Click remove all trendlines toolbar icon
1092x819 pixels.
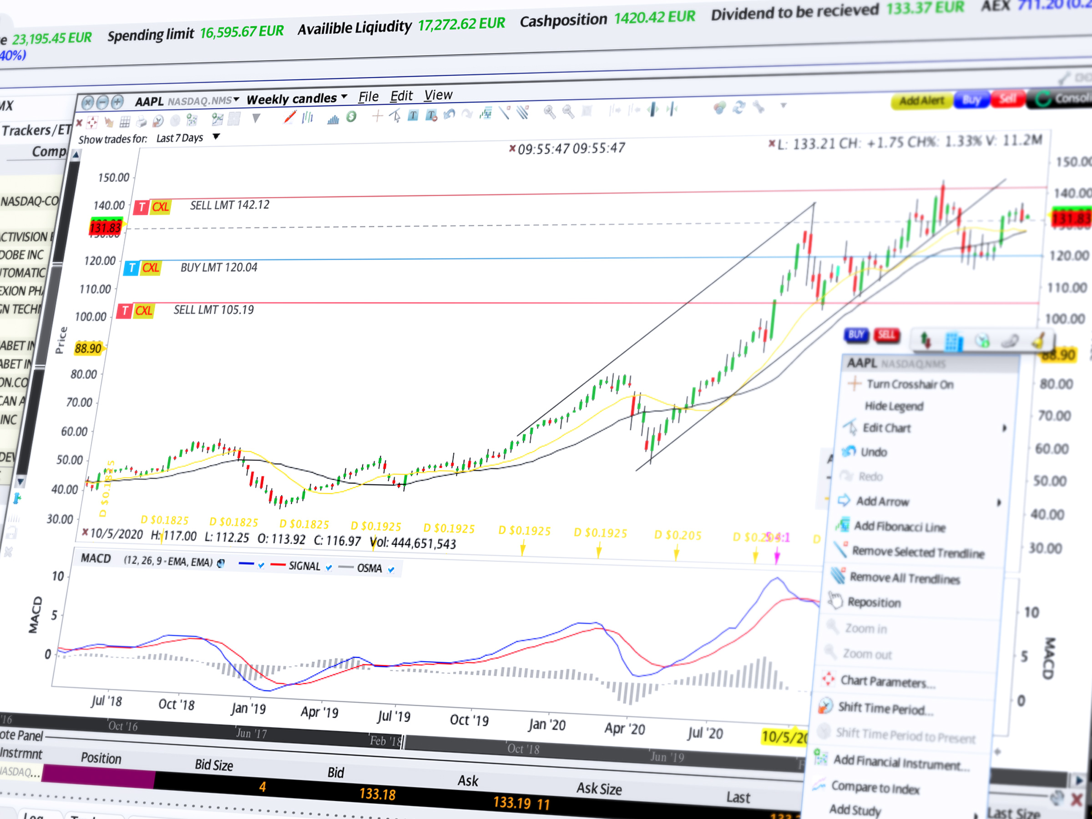pos(523,112)
